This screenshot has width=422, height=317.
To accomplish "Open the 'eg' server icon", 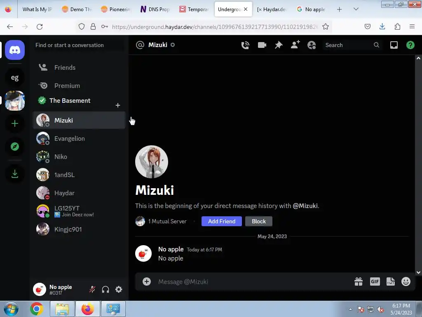I will coord(15,78).
